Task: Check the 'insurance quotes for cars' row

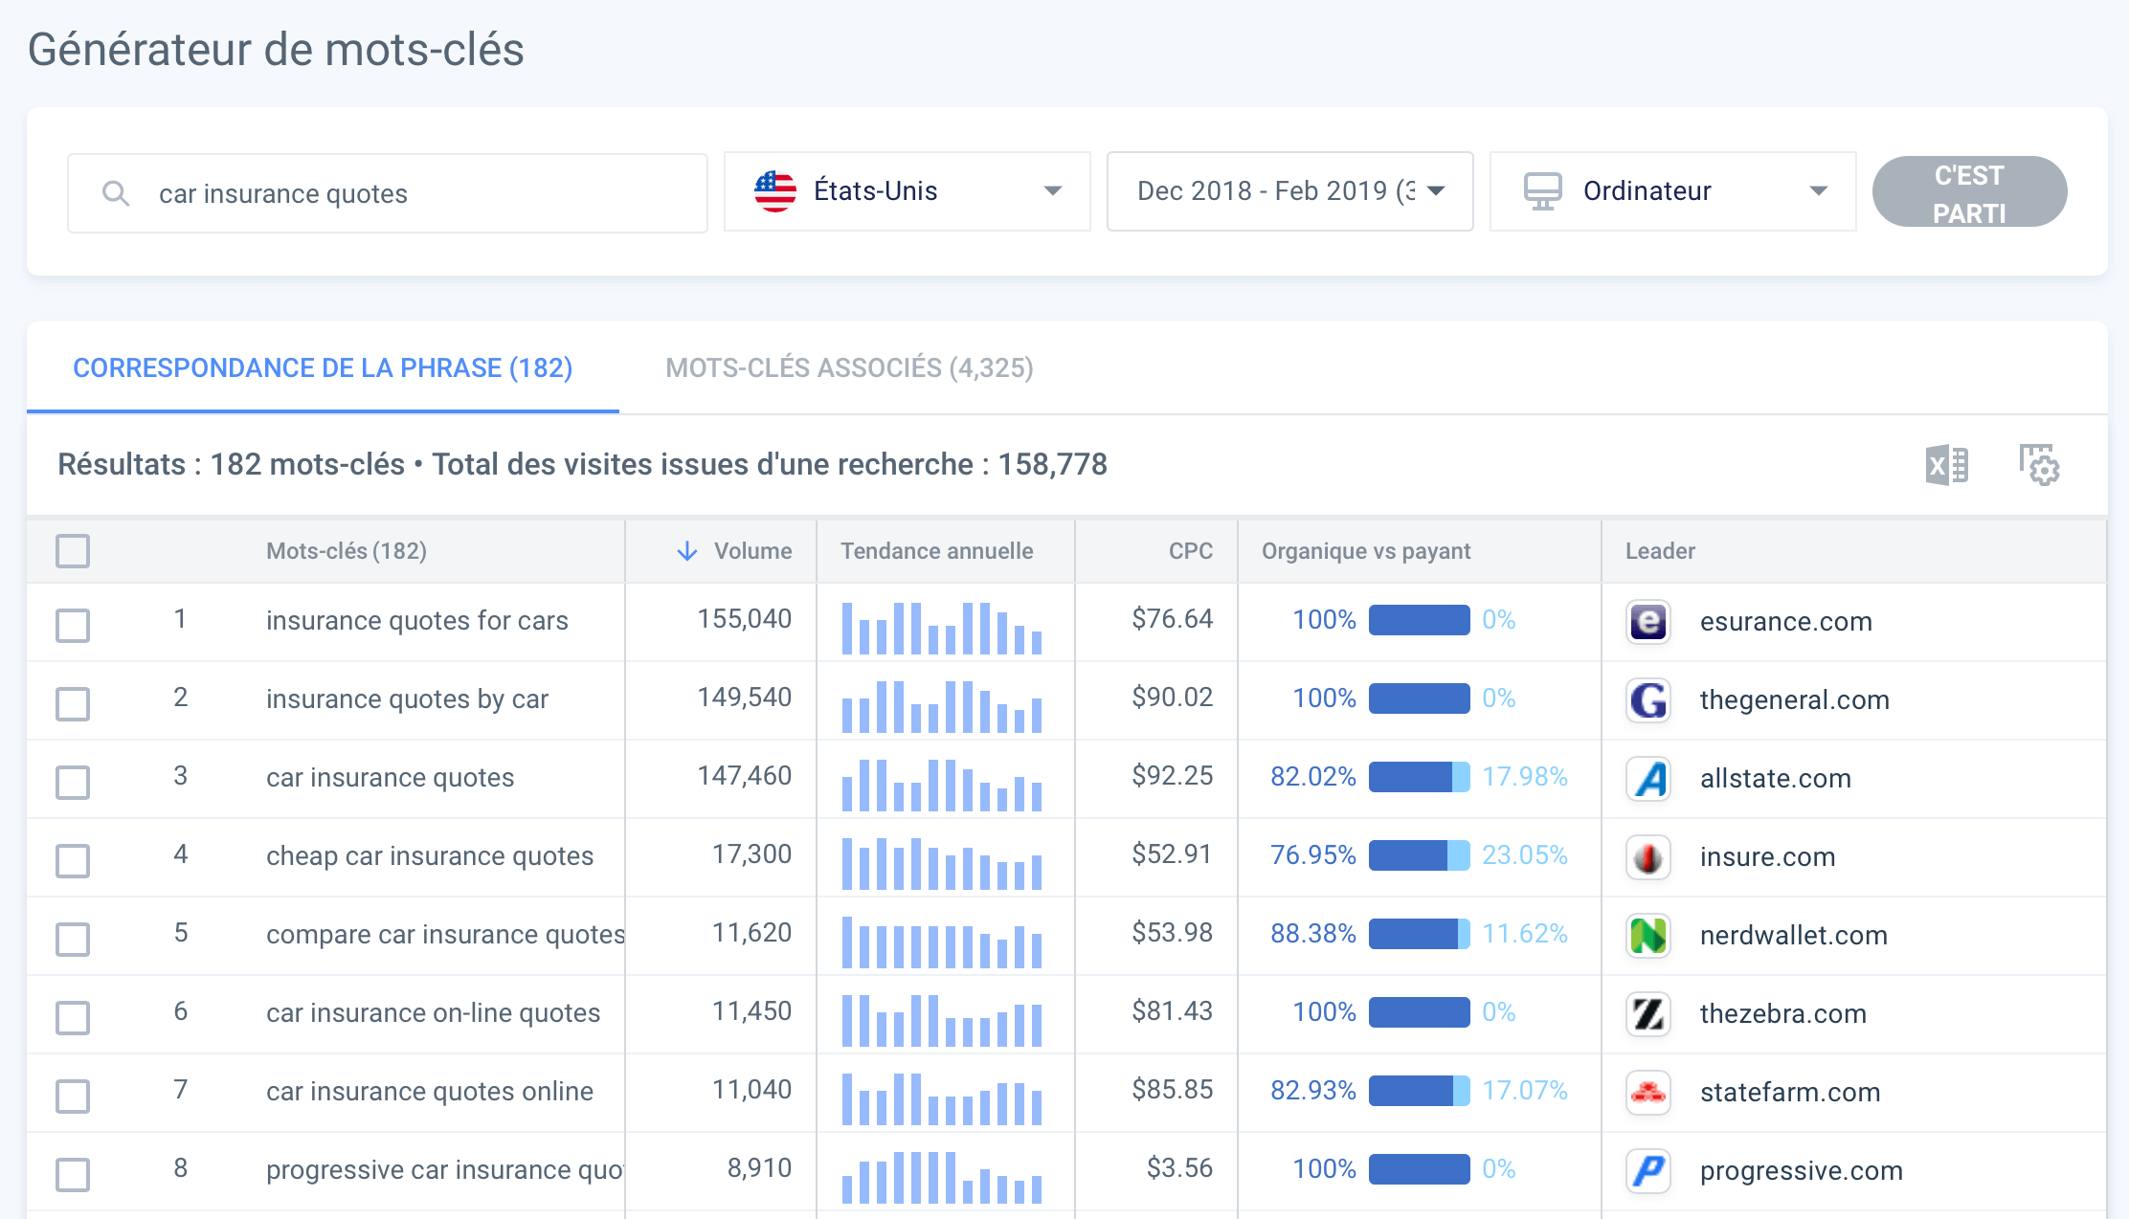Action: pos(73,625)
